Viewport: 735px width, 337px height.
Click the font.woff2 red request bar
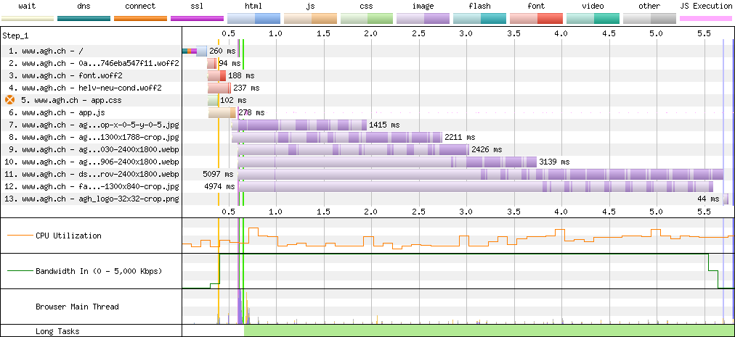(x=216, y=76)
